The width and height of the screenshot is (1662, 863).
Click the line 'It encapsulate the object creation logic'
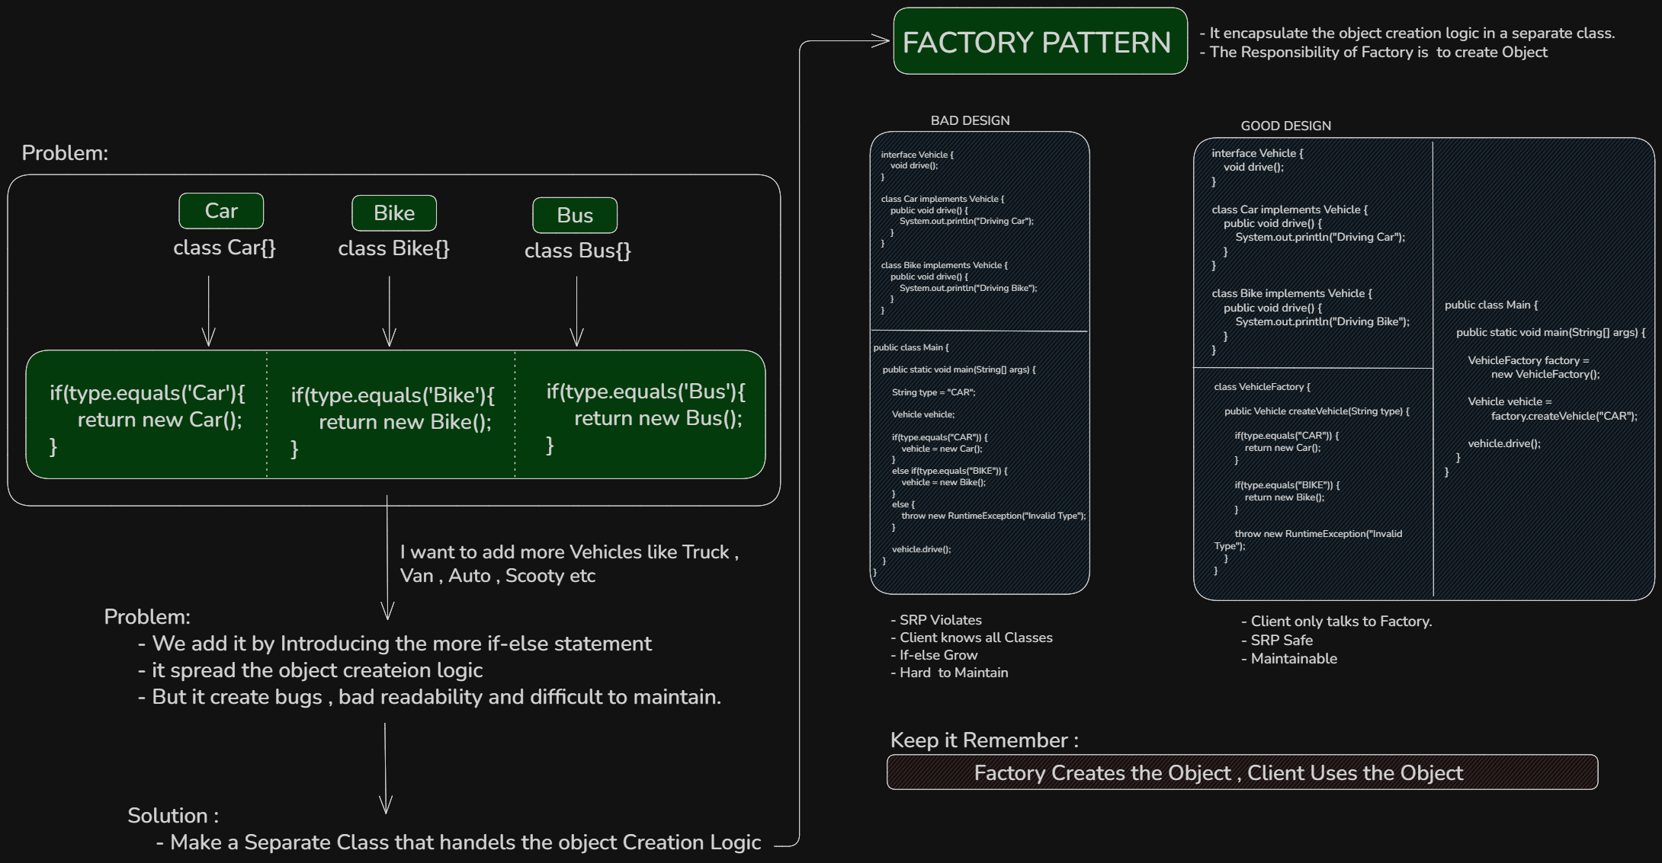pos(1407,33)
